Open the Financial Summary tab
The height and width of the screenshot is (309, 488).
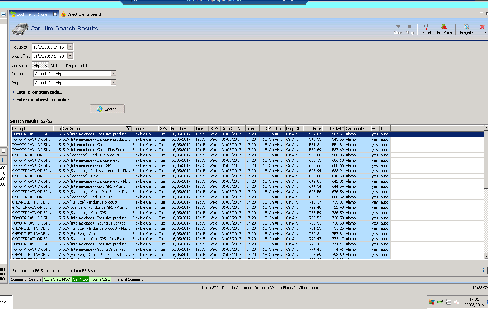(128, 279)
